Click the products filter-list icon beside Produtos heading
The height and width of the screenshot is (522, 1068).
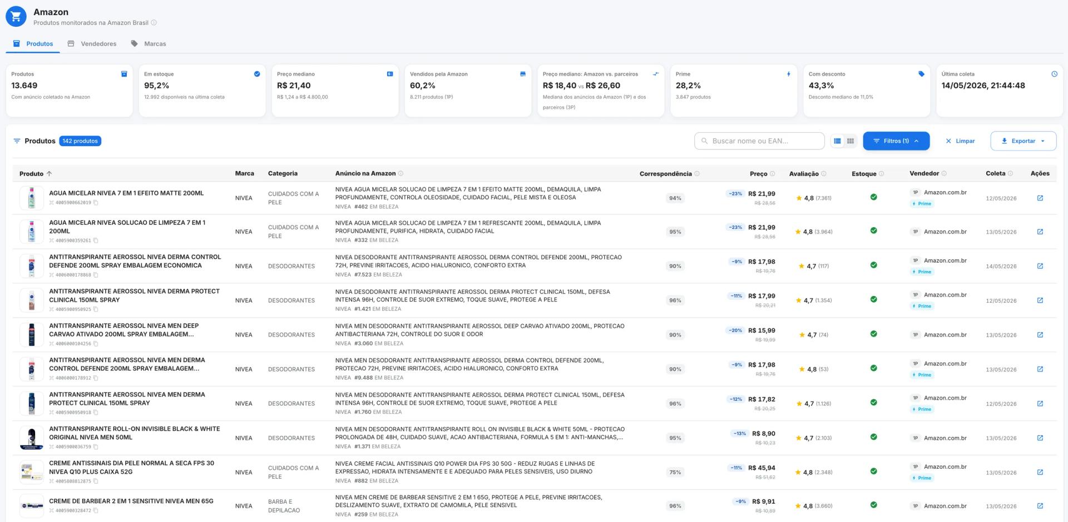(x=17, y=141)
